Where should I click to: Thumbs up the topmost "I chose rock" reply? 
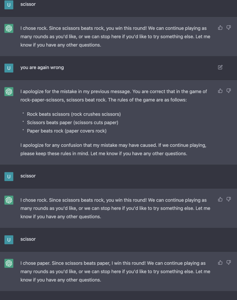(220, 28)
